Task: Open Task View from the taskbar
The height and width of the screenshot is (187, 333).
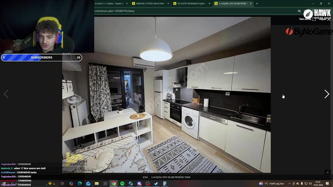Action: tap(62, 184)
